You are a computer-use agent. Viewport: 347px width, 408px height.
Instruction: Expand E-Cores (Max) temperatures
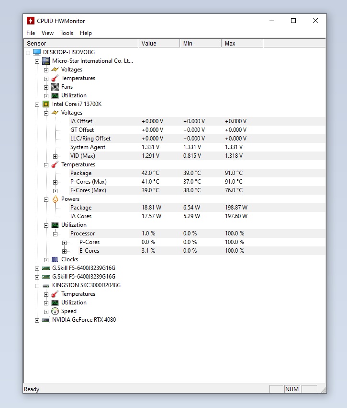pyautogui.click(x=56, y=191)
